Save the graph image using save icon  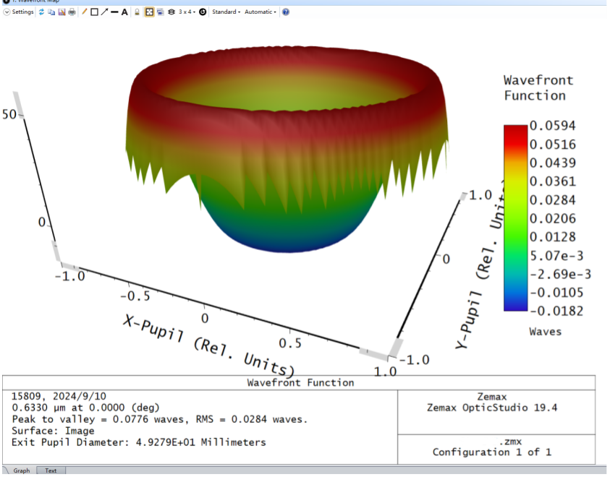(62, 12)
